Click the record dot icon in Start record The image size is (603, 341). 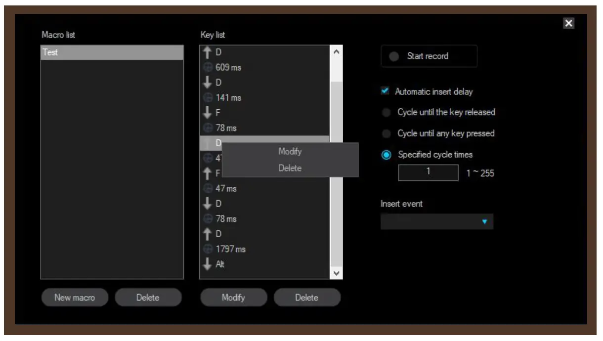click(x=394, y=56)
